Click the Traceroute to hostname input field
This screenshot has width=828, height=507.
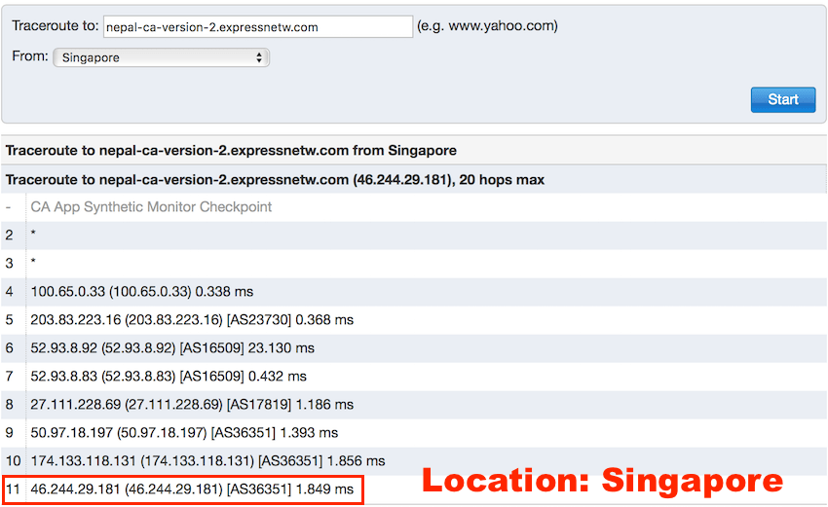pos(258,27)
